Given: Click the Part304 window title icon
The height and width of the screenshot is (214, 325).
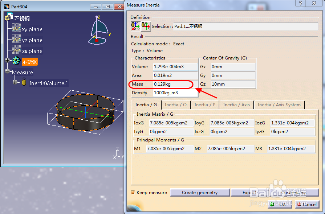Looking at the screenshot, I should 7,7.
